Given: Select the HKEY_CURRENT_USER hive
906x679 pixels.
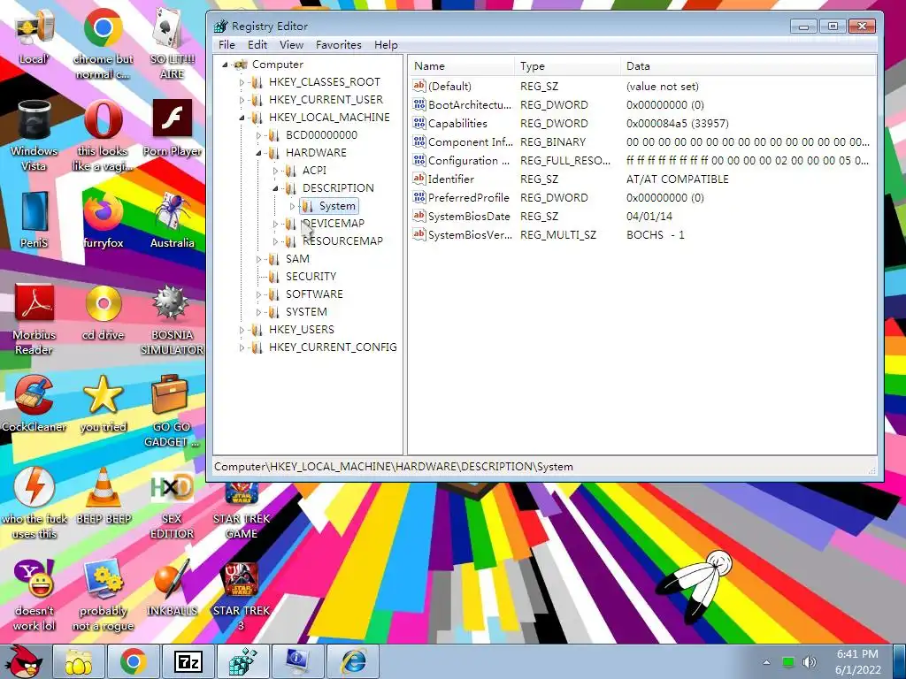Looking at the screenshot, I should [326, 100].
